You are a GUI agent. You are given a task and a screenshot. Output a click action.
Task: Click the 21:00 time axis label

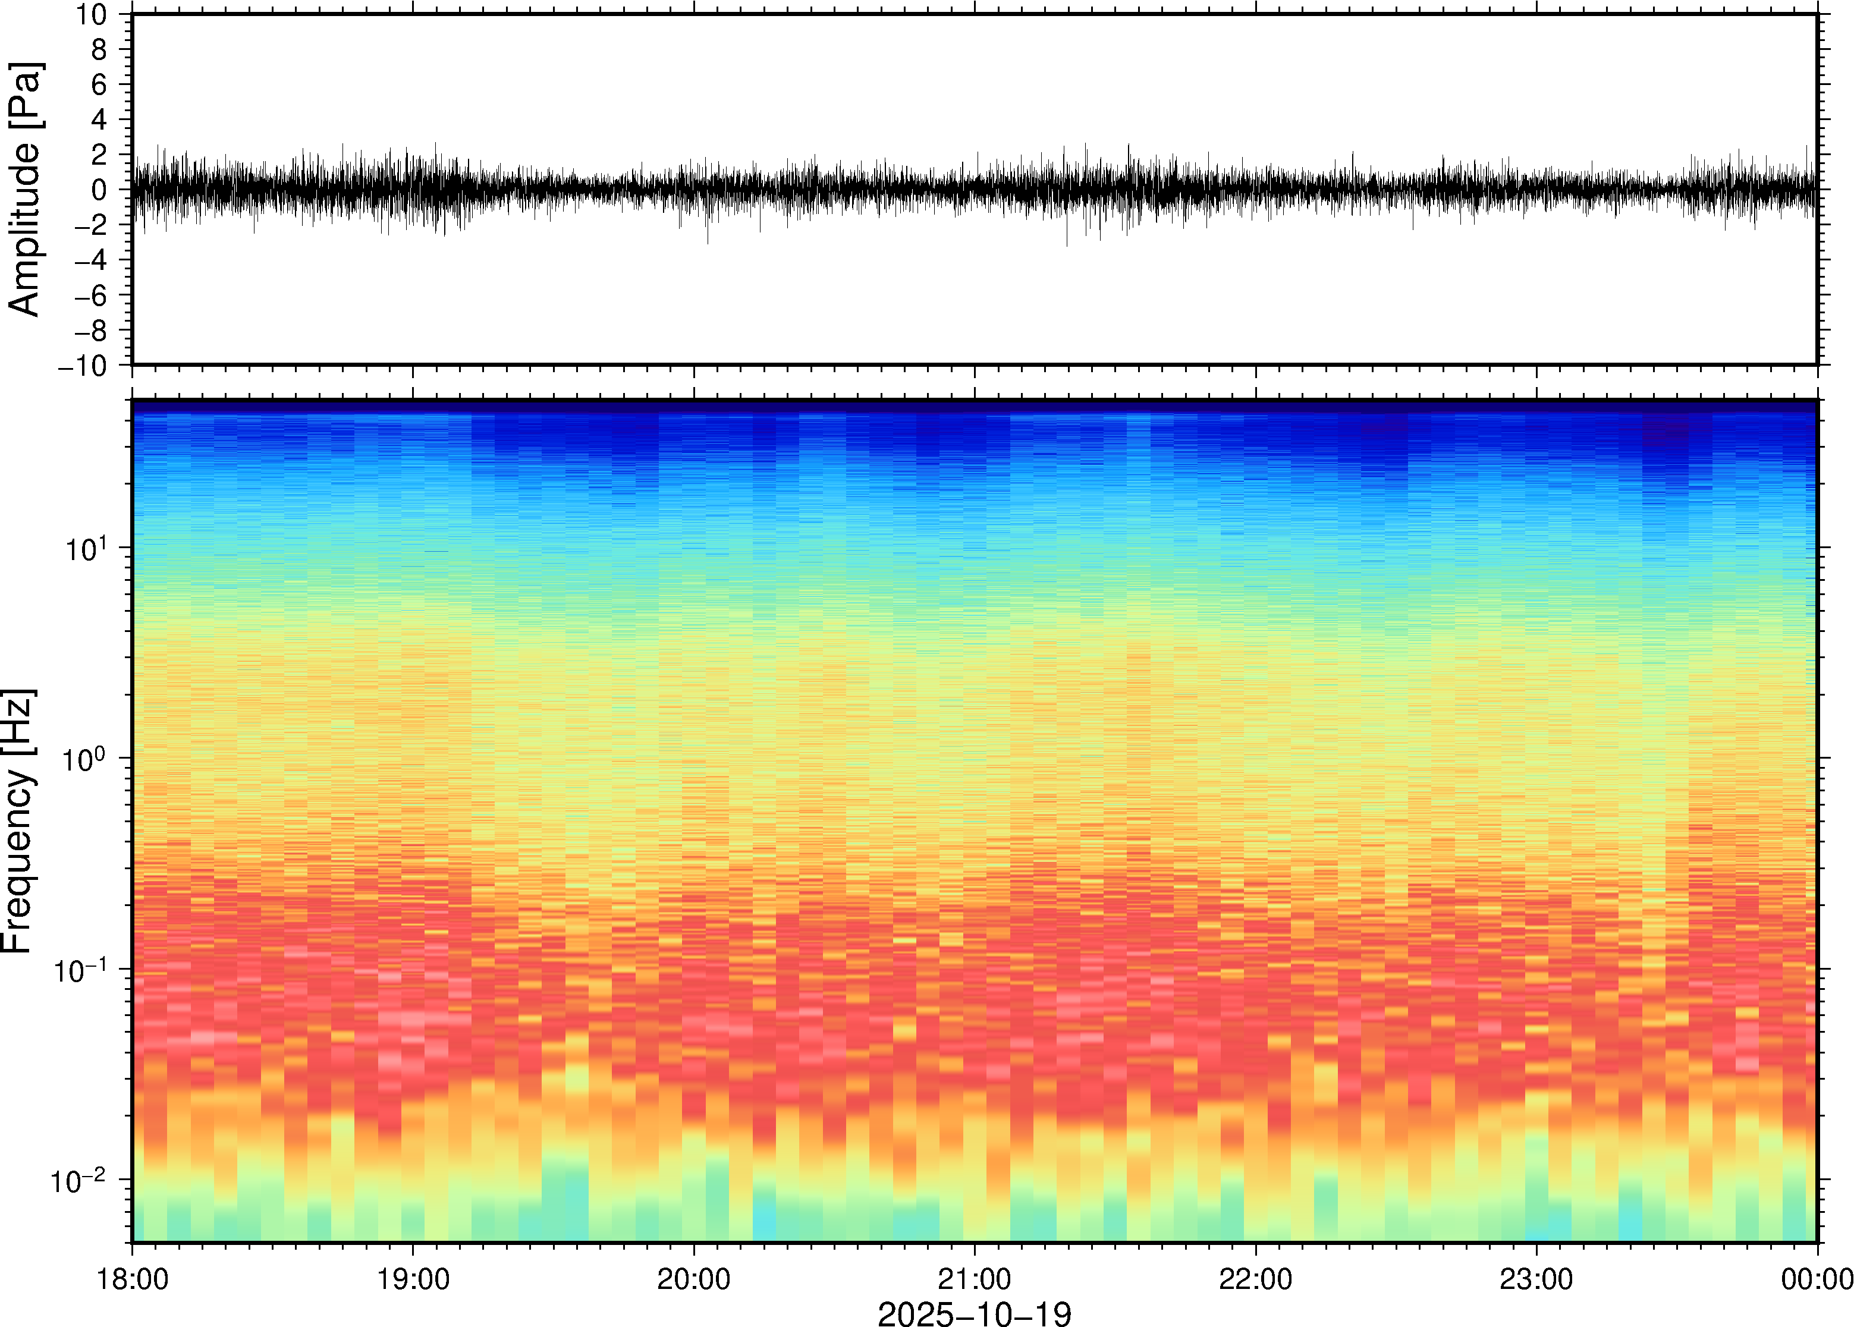click(x=974, y=1279)
